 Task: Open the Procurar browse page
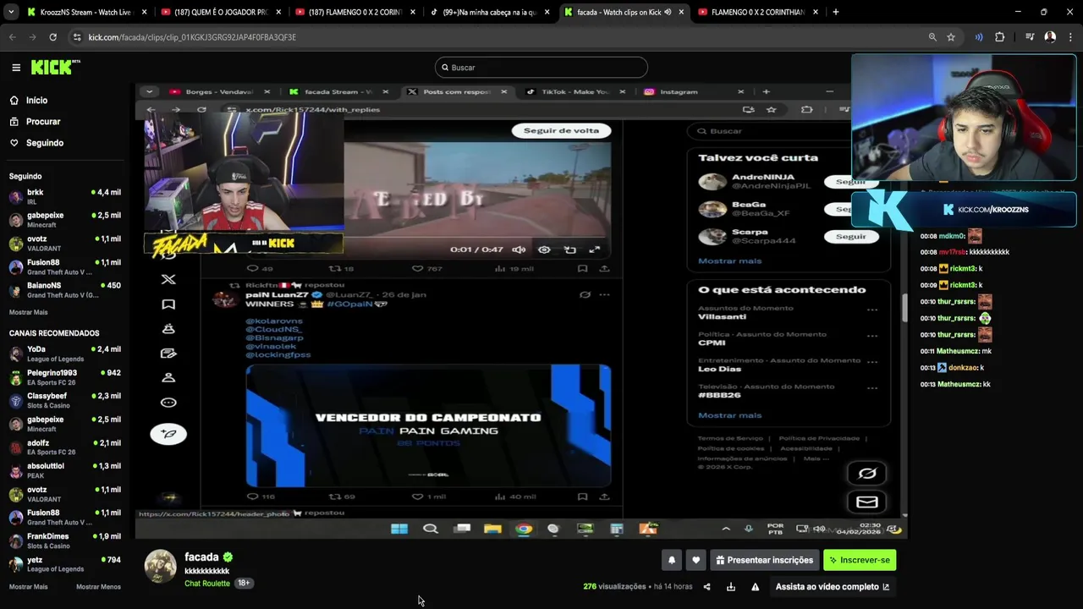point(42,121)
